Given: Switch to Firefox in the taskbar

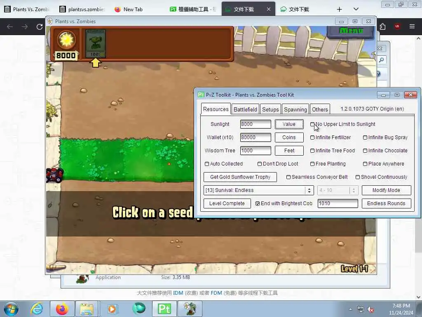Looking at the screenshot, I should pyautogui.click(x=62, y=309).
